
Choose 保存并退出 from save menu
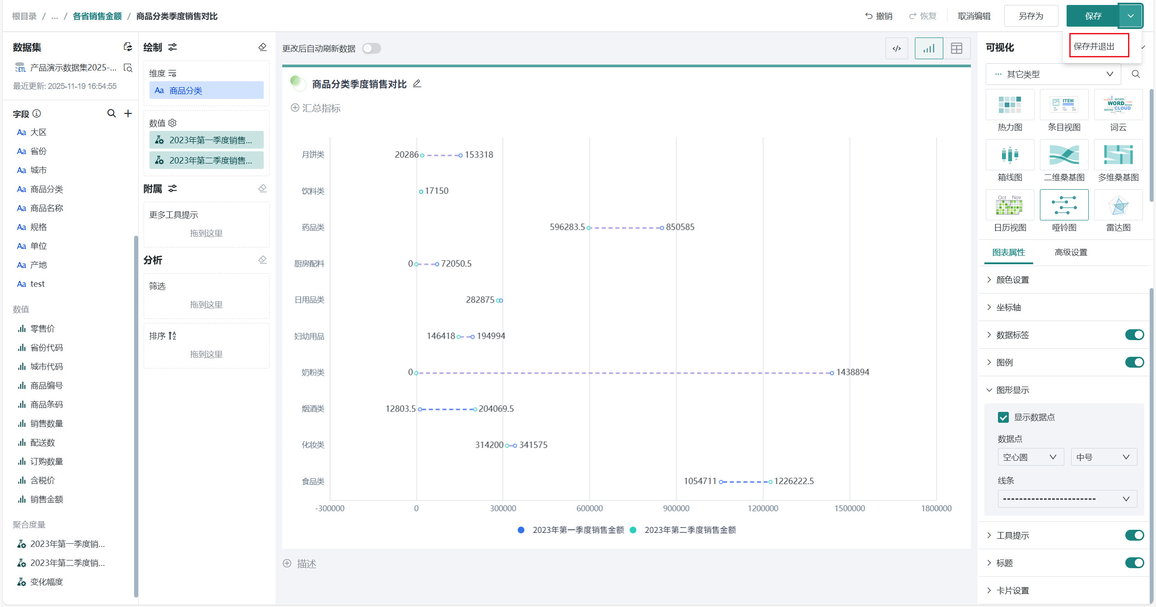click(1094, 46)
